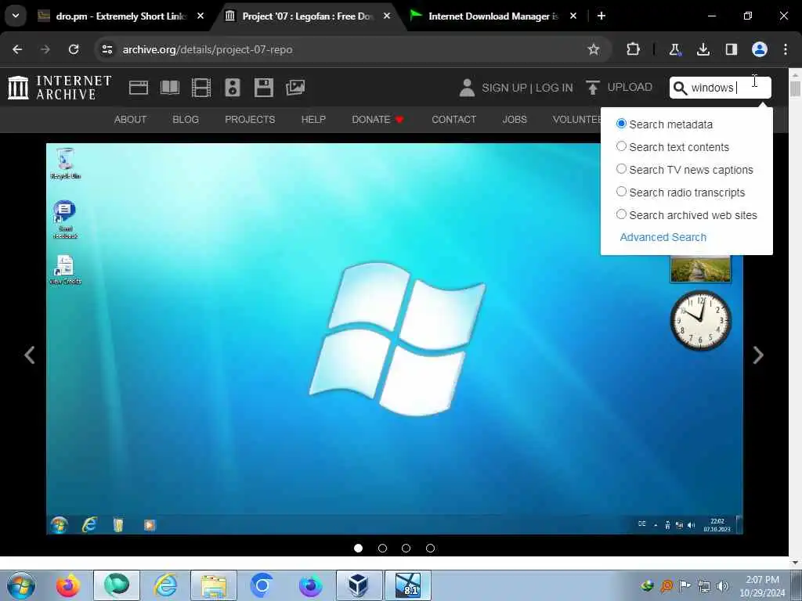Open the BLOG menu item
802x601 pixels.
point(186,120)
